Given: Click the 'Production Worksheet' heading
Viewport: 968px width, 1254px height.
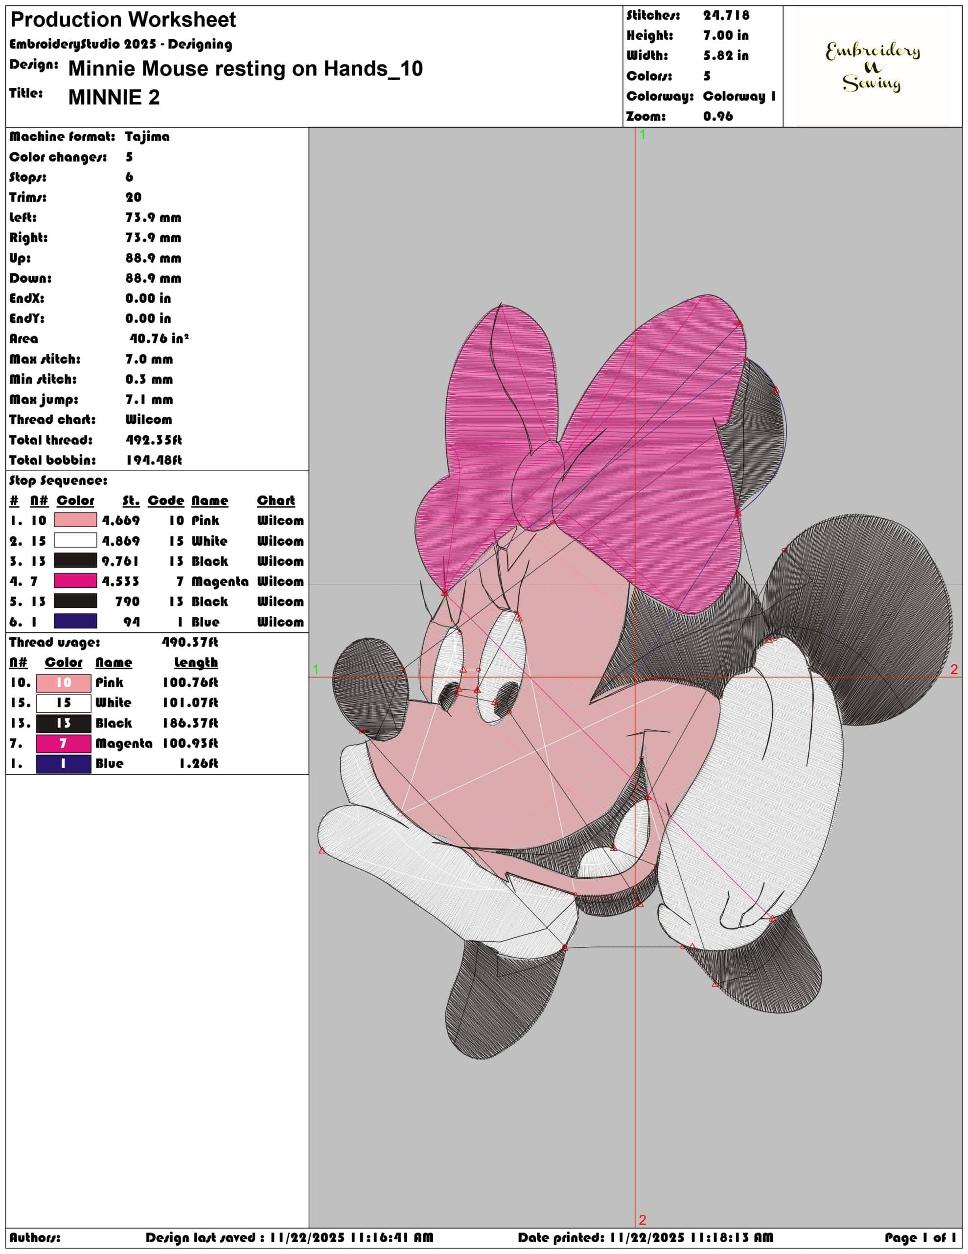Looking at the screenshot, I should point(123,20).
